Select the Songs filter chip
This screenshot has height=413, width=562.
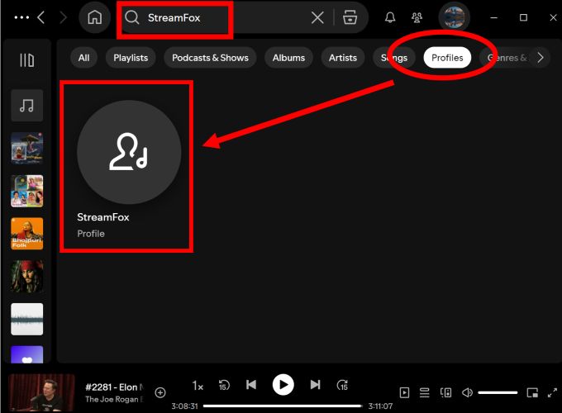394,58
